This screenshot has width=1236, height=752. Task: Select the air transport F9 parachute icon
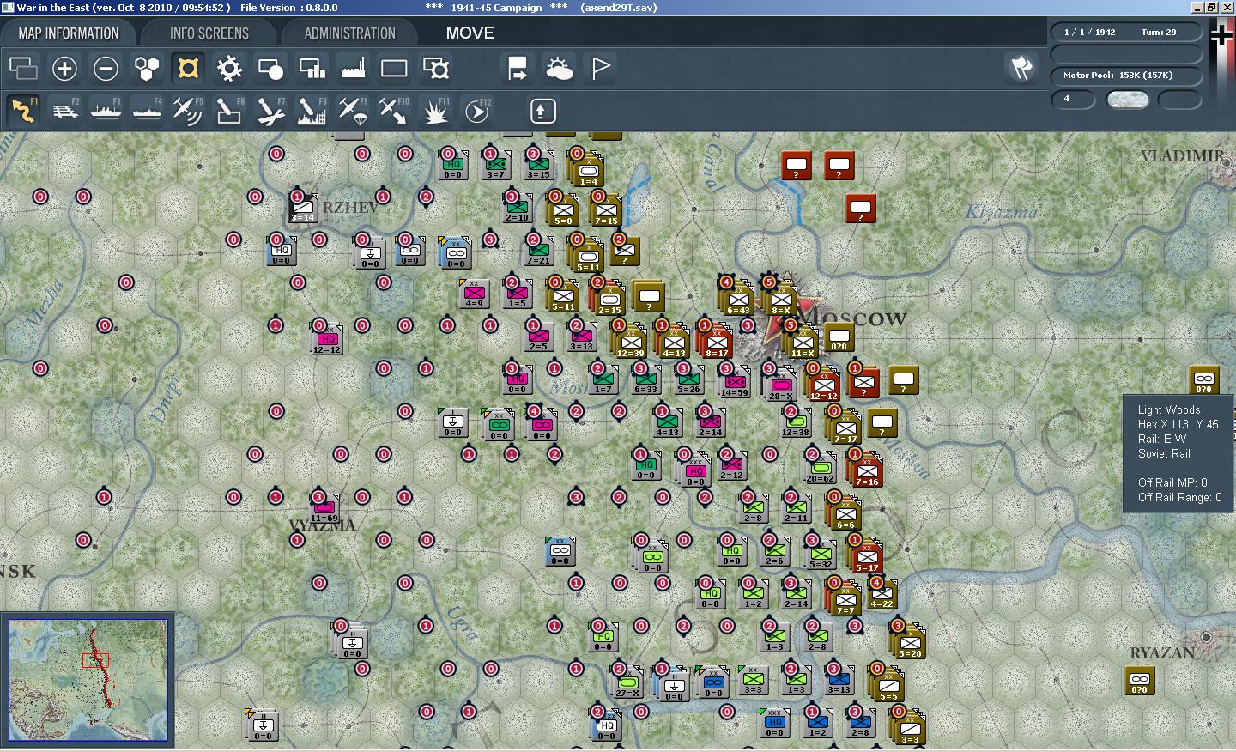352,111
